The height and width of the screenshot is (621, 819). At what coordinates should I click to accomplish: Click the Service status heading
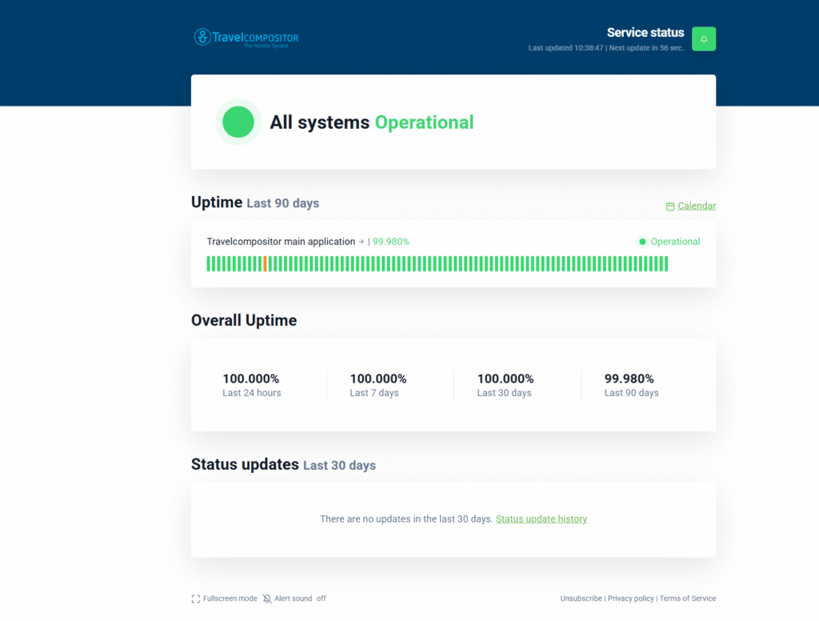point(645,33)
